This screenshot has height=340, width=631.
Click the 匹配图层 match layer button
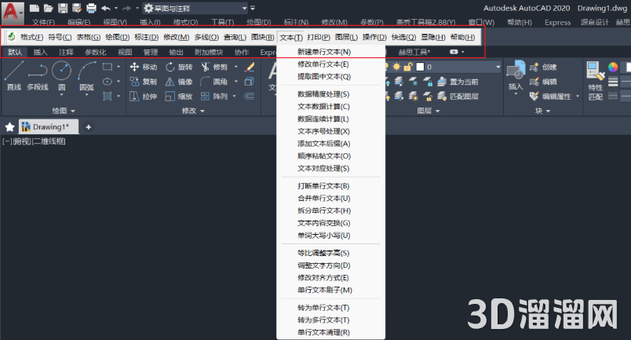458,97
